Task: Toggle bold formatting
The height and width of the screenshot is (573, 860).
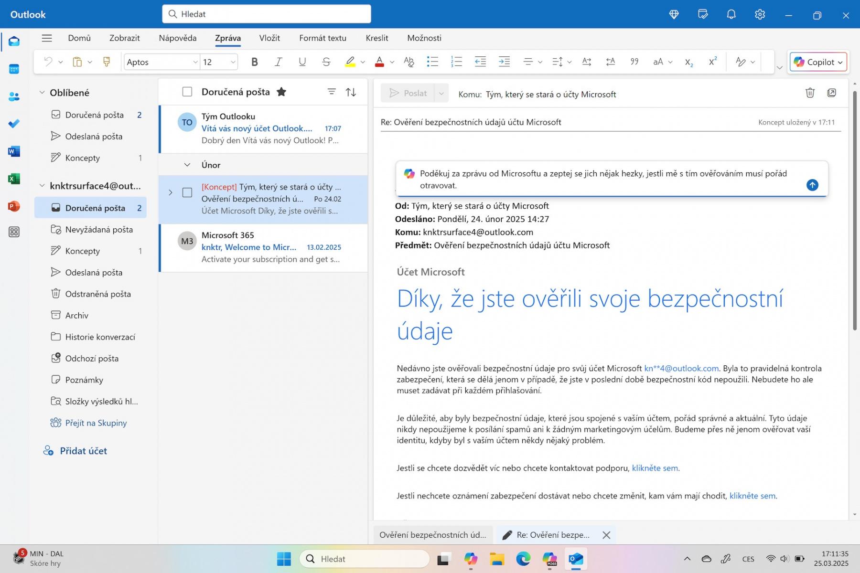Action: coord(254,62)
